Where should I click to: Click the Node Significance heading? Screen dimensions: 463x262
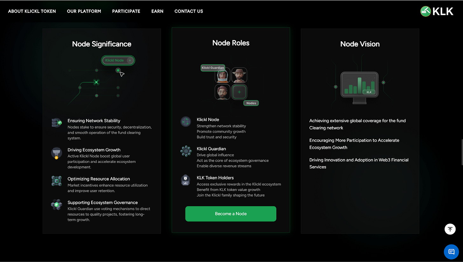[x=102, y=44]
